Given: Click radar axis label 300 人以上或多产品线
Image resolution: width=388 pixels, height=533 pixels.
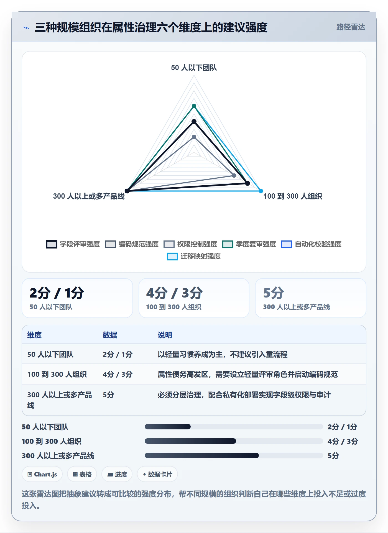Looking at the screenshot, I should (89, 196).
